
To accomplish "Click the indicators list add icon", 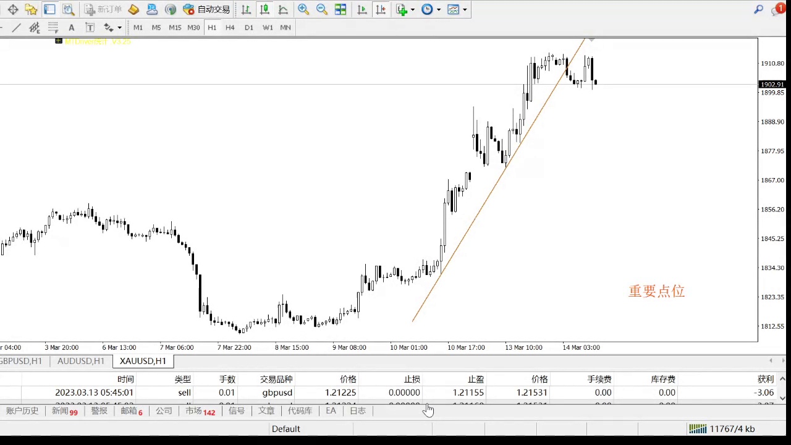I will pyautogui.click(x=402, y=9).
